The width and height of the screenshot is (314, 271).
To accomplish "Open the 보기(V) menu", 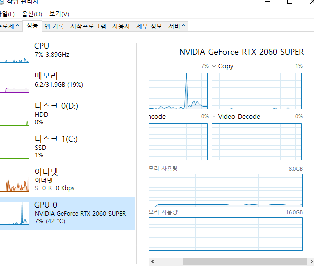I will (59, 14).
